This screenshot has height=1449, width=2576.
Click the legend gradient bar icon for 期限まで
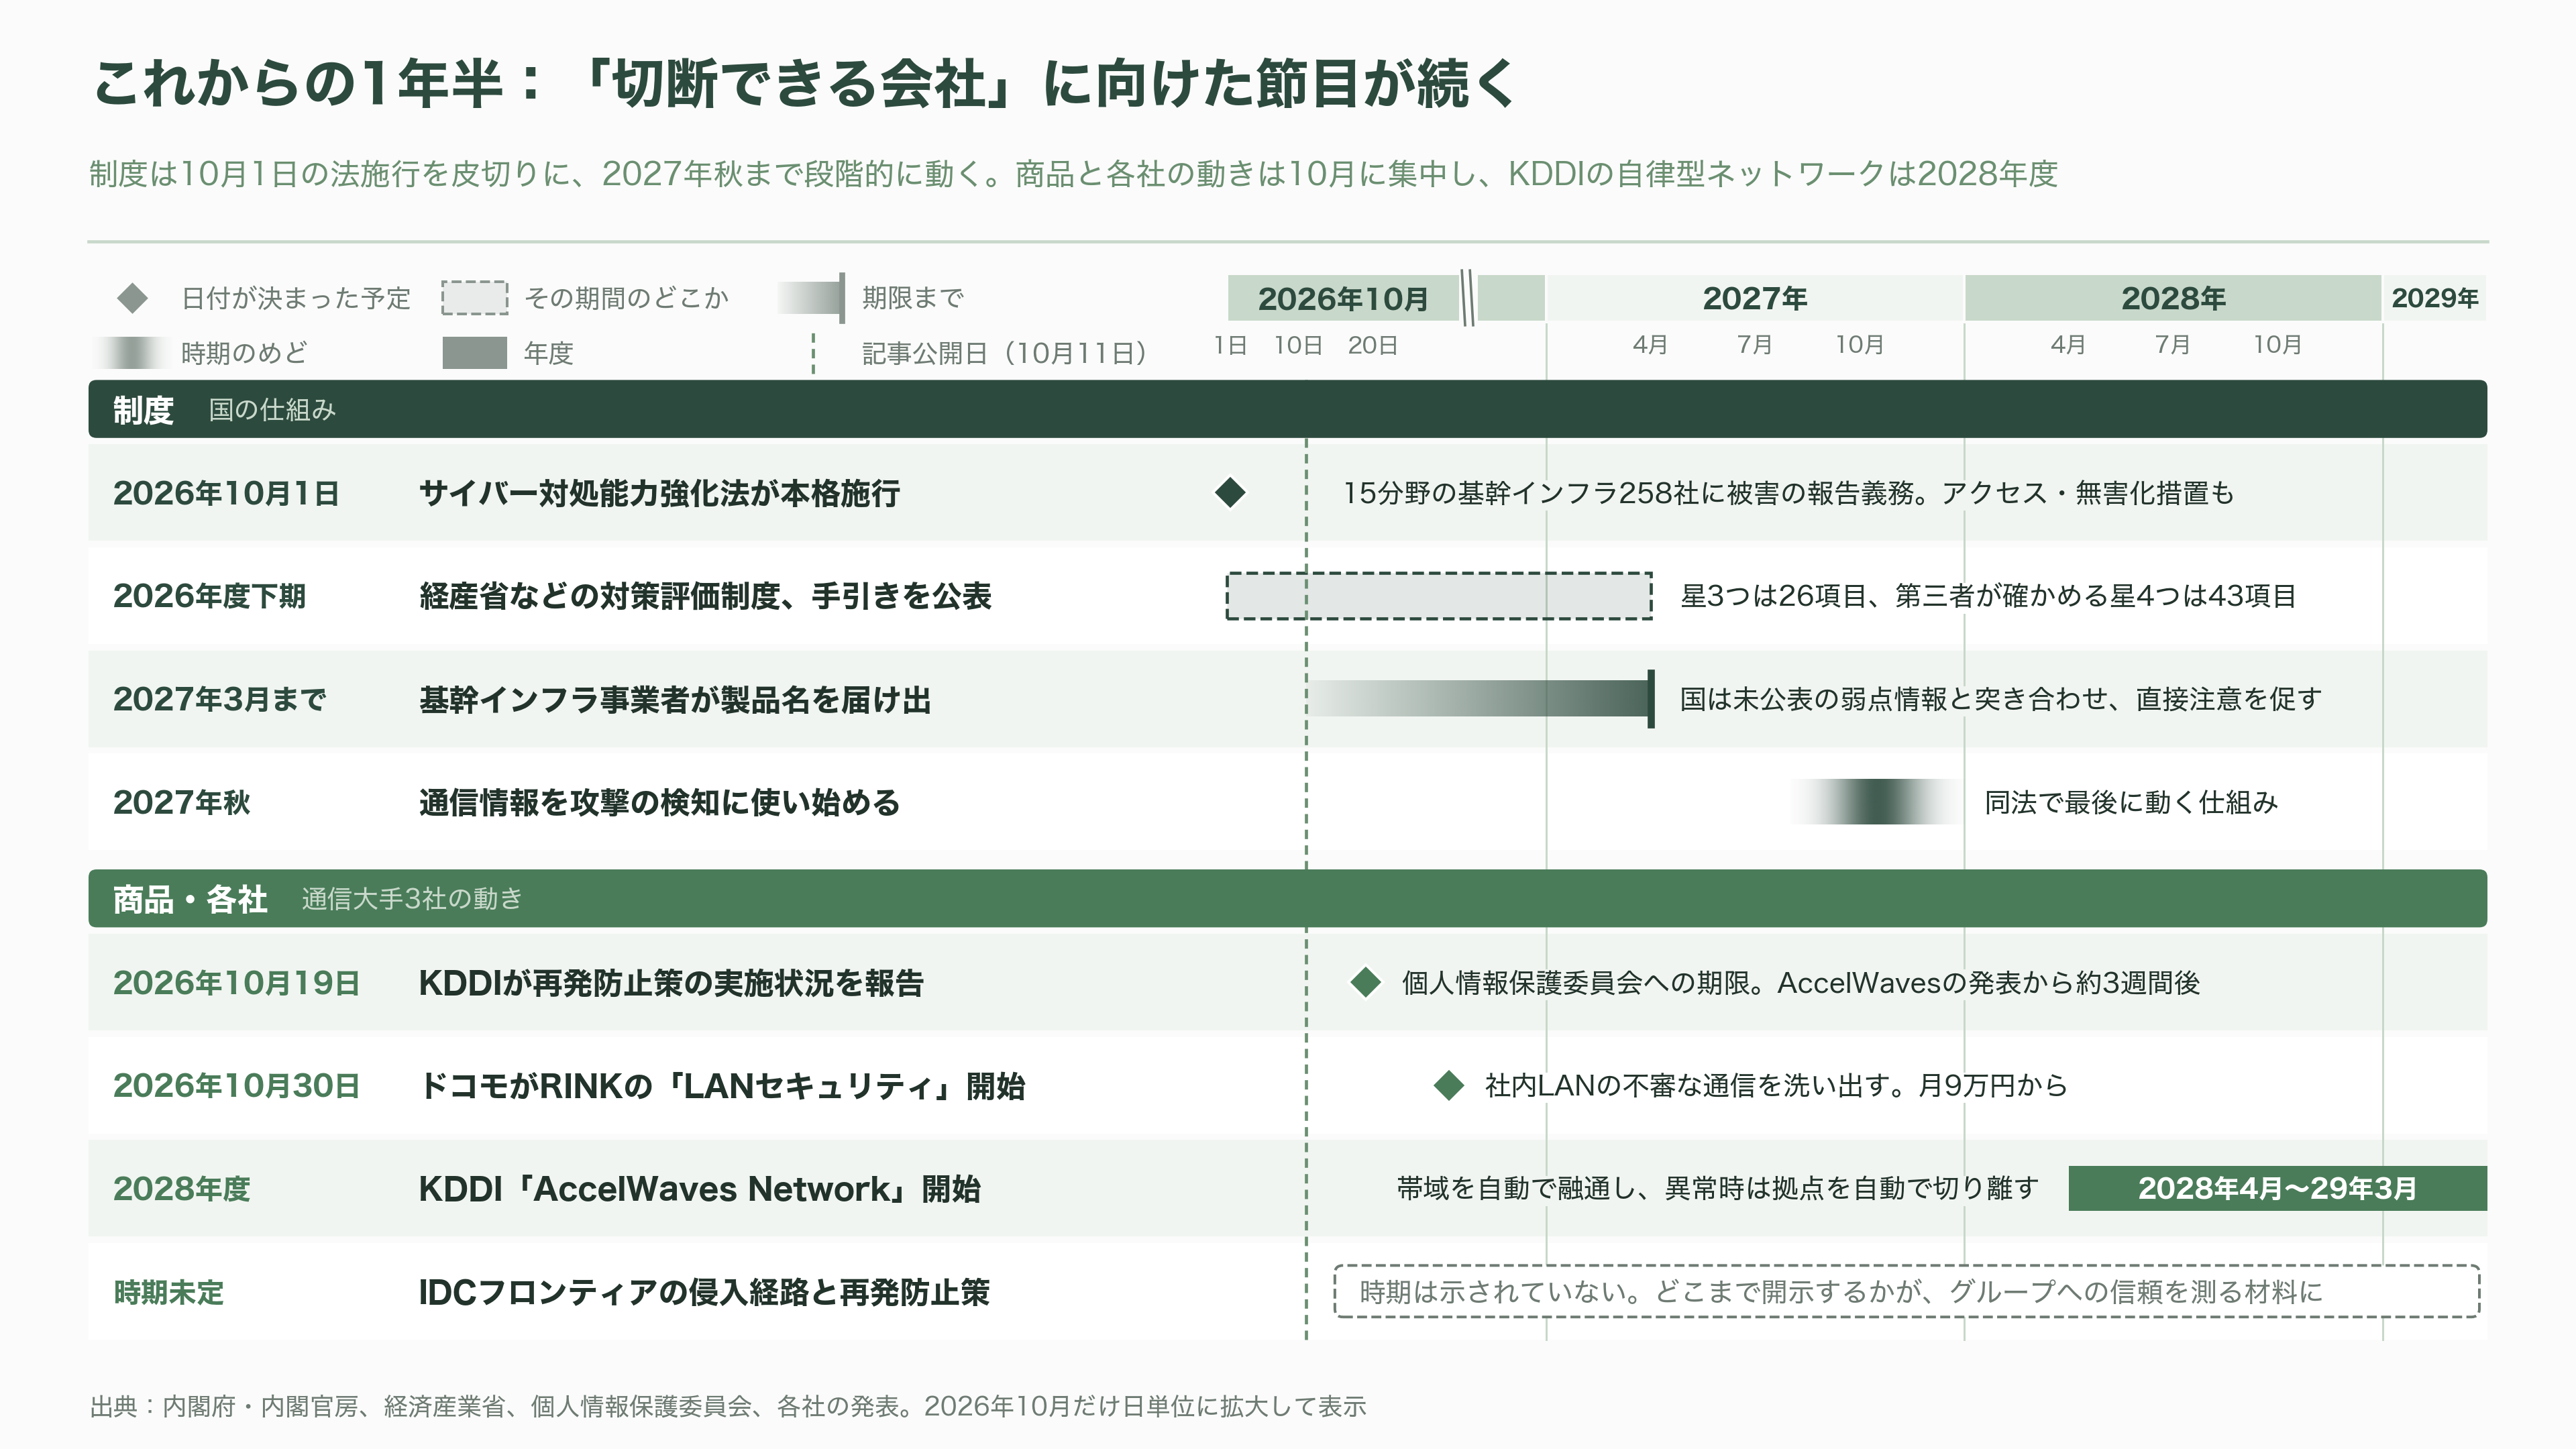point(811,298)
